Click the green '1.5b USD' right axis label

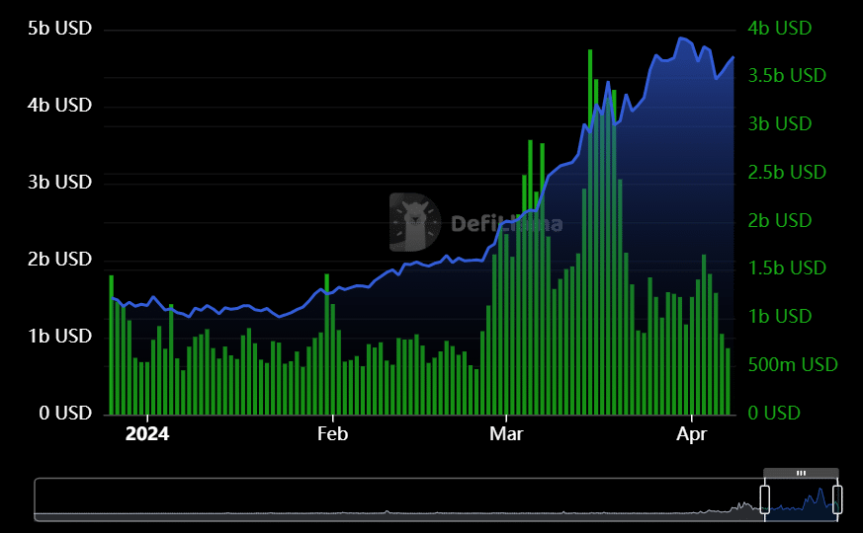787,267
